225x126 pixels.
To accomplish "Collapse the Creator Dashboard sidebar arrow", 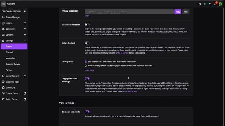I will [x=25, y=12].
